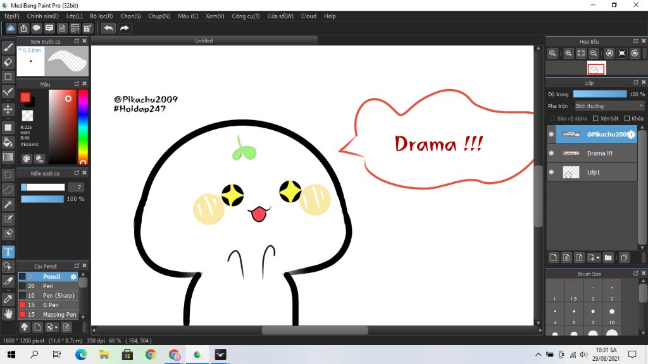
Task: Select the Magic Wand tool
Action: coord(8,204)
